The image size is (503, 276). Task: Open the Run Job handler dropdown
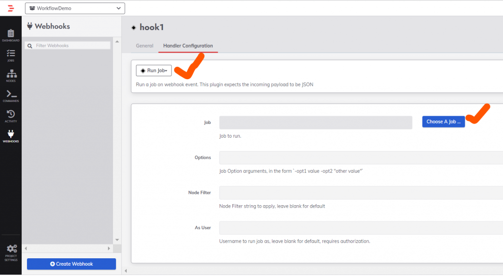coord(154,71)
